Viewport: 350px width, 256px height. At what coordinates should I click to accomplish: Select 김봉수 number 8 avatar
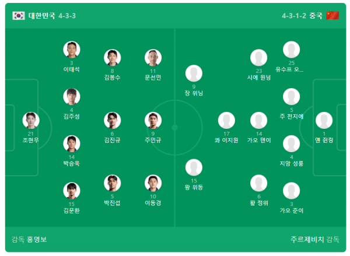click(112, 58)
